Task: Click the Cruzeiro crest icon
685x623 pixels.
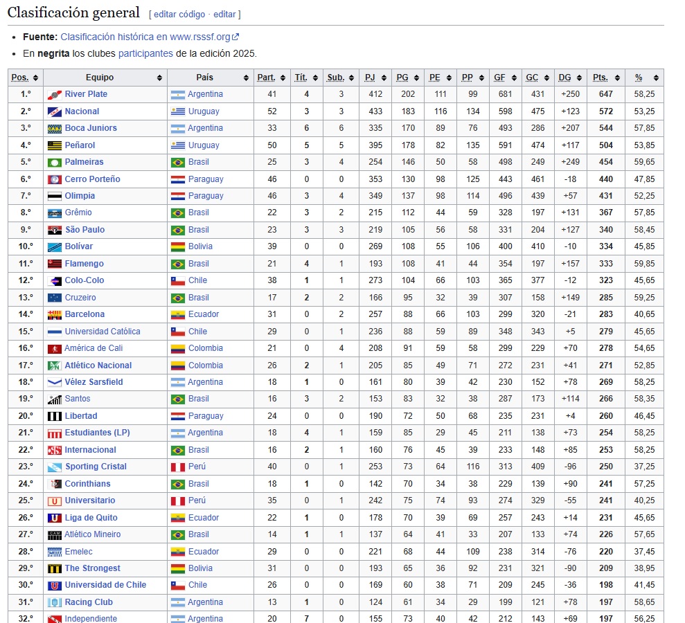Action: click(54, 298)
